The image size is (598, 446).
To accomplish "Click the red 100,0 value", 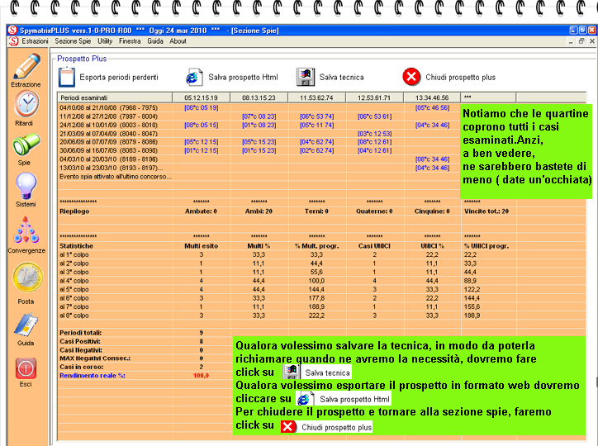I will (x=201, y=376).
